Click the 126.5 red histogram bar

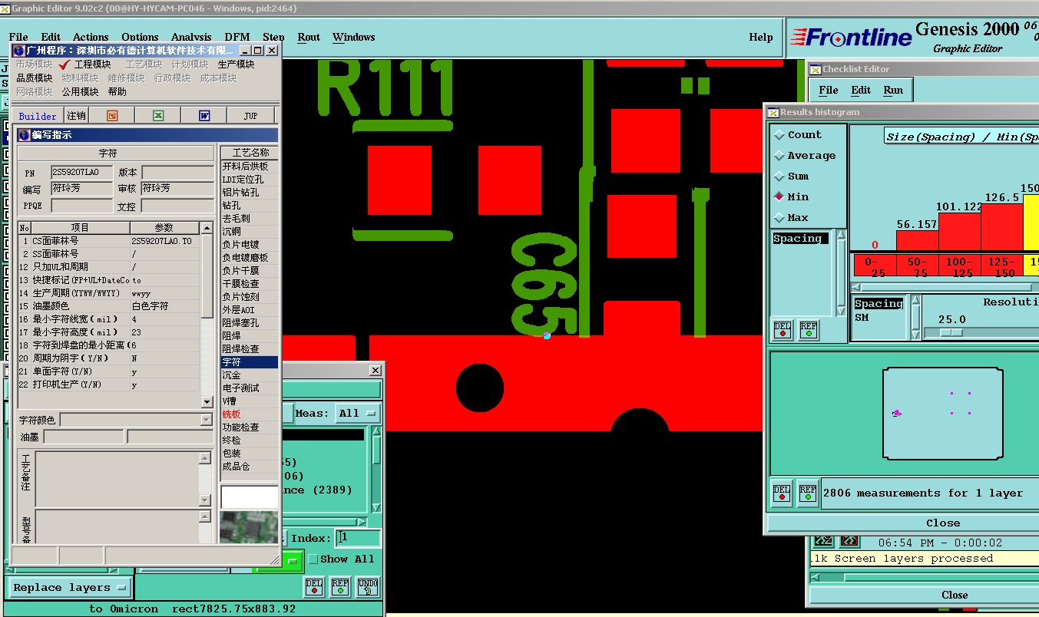click(1002, 227)
